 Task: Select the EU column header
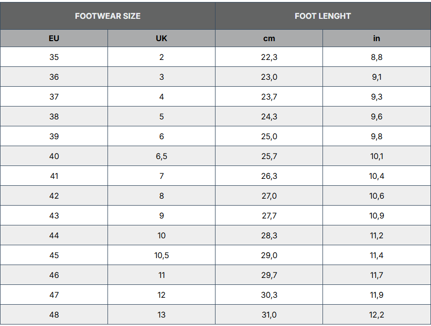(54, 38)
